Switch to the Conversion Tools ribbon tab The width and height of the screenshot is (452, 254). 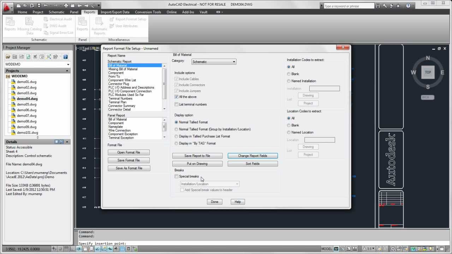(x=148, y=12)
